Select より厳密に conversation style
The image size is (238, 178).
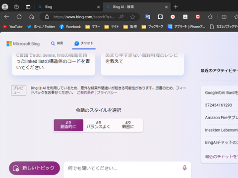click(128, 125)
